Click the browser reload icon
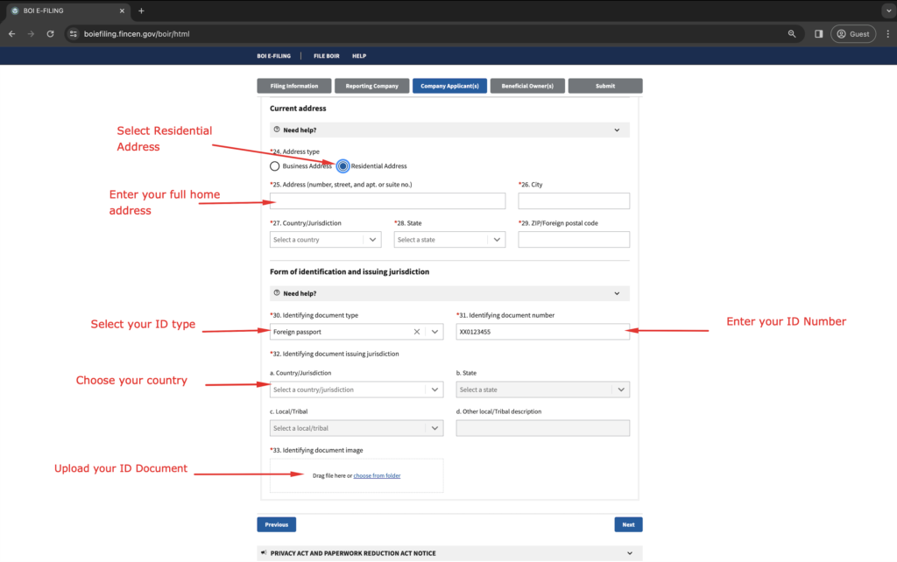The image size is (897, 562). (x=51, y=34)
